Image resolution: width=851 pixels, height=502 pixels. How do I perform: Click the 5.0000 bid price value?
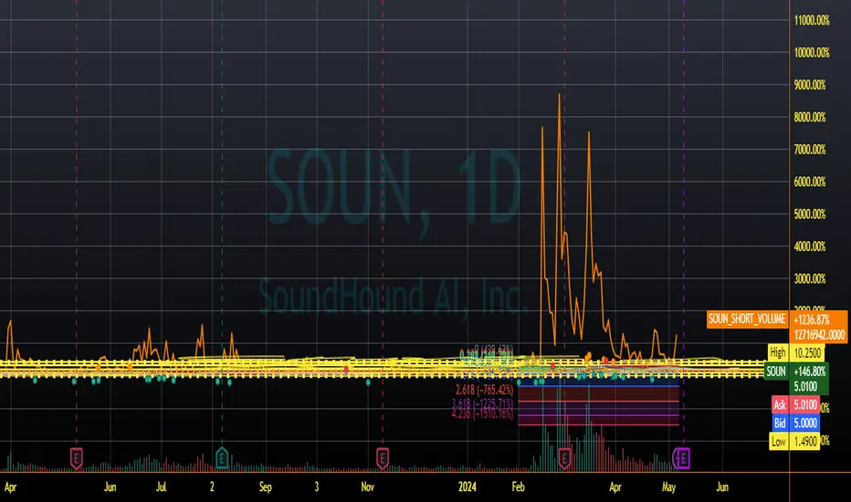click(805, 423)
